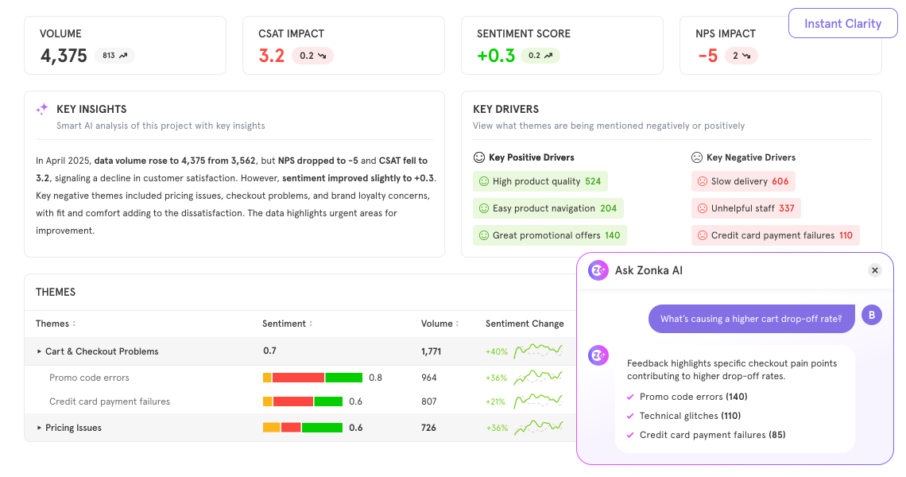Expand the Cart & Checkout Problems row
The image size is (906, 477).
point(39,351)
